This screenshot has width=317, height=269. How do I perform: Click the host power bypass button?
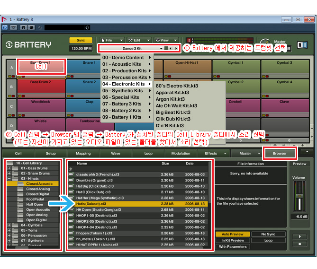tap(5, 27)
